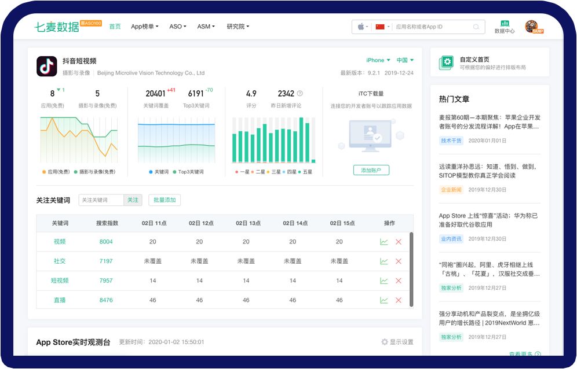Screen dimensions: 577x369
Task: Remove keyword 视频 with red X
Action: [398, 242]
